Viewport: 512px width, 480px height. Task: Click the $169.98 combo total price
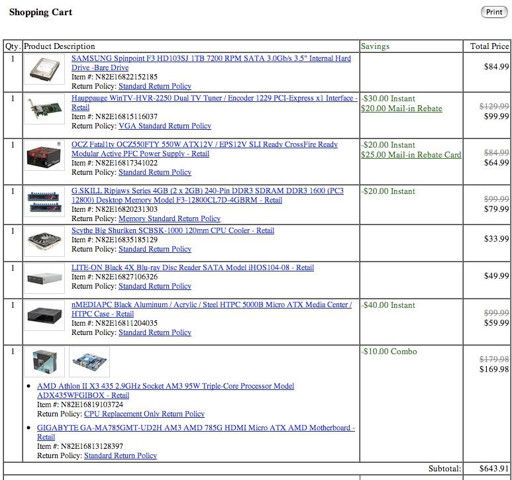(494, 369)
